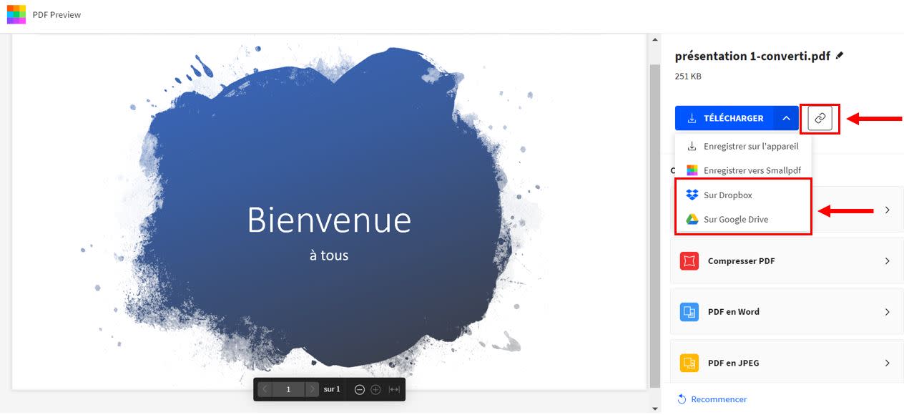Click the device download icon in the menu
The height and width of the screenshot is (415, 904).
pyautogui.click(x=692, y=146)
